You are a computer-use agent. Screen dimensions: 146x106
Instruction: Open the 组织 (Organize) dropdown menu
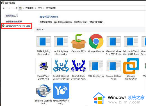point(40,29)
